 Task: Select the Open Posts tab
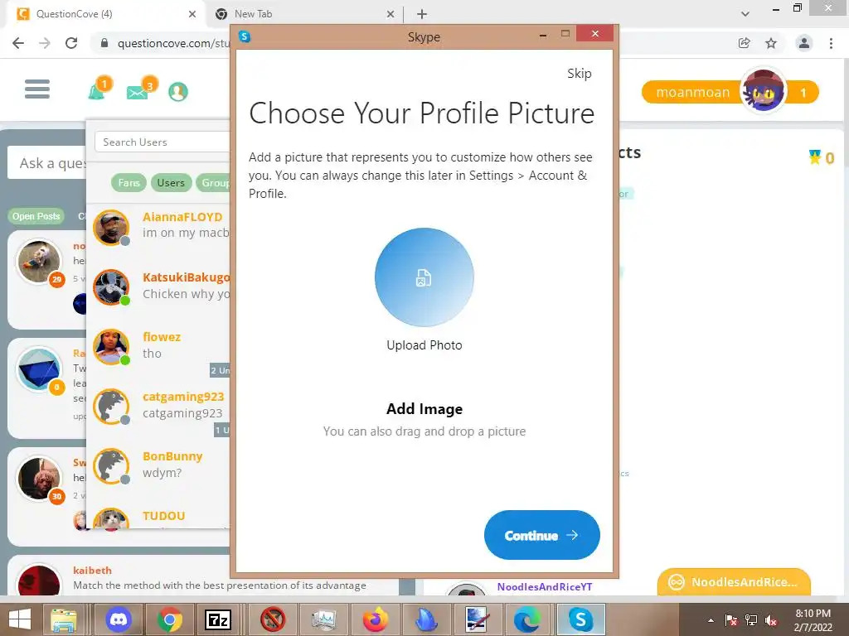pyautogui.click(x=36, y=216)
